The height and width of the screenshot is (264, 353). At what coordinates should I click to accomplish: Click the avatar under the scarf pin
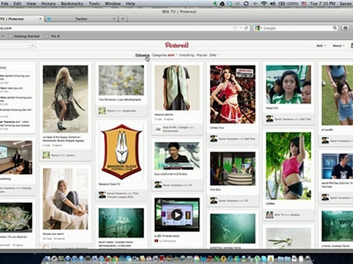tap(158, 129)
